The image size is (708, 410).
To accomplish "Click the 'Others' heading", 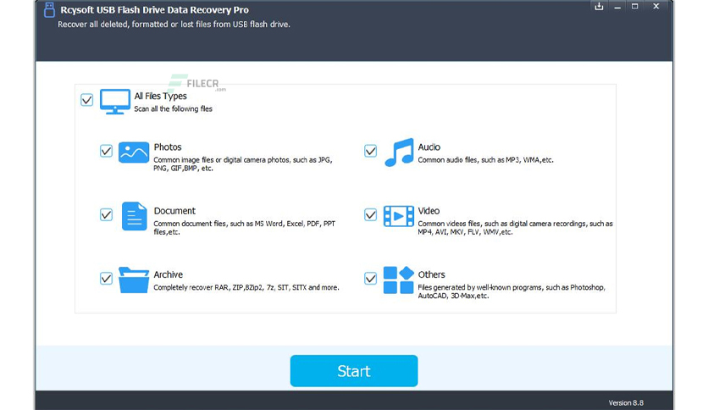I will (x=431, y=274).
